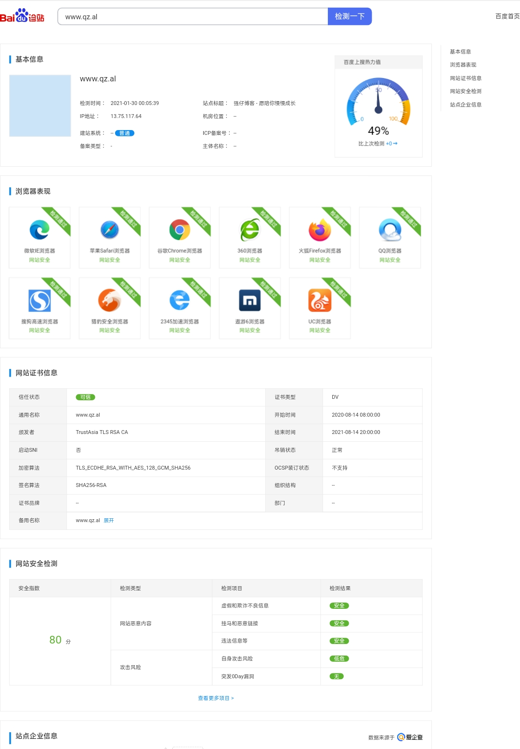Expand 查看更多项目 to see more items
Image resolution: width=520 pixels, height=749 pixels.
(x=216, y=698)
